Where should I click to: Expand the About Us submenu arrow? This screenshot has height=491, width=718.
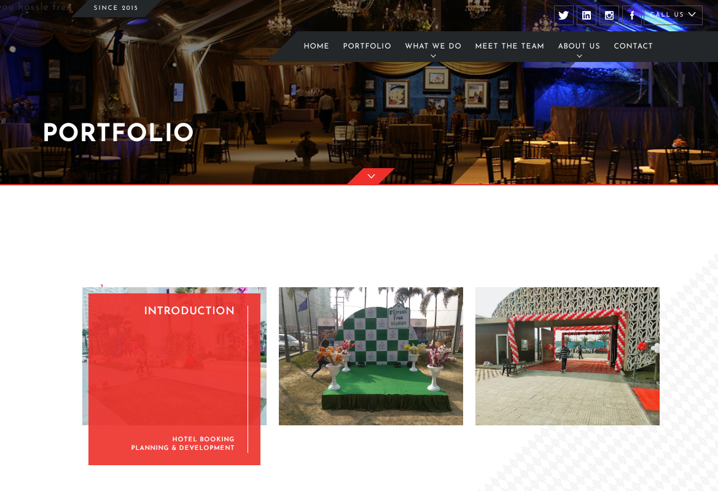pyautogui.click(x=579, y=56)
